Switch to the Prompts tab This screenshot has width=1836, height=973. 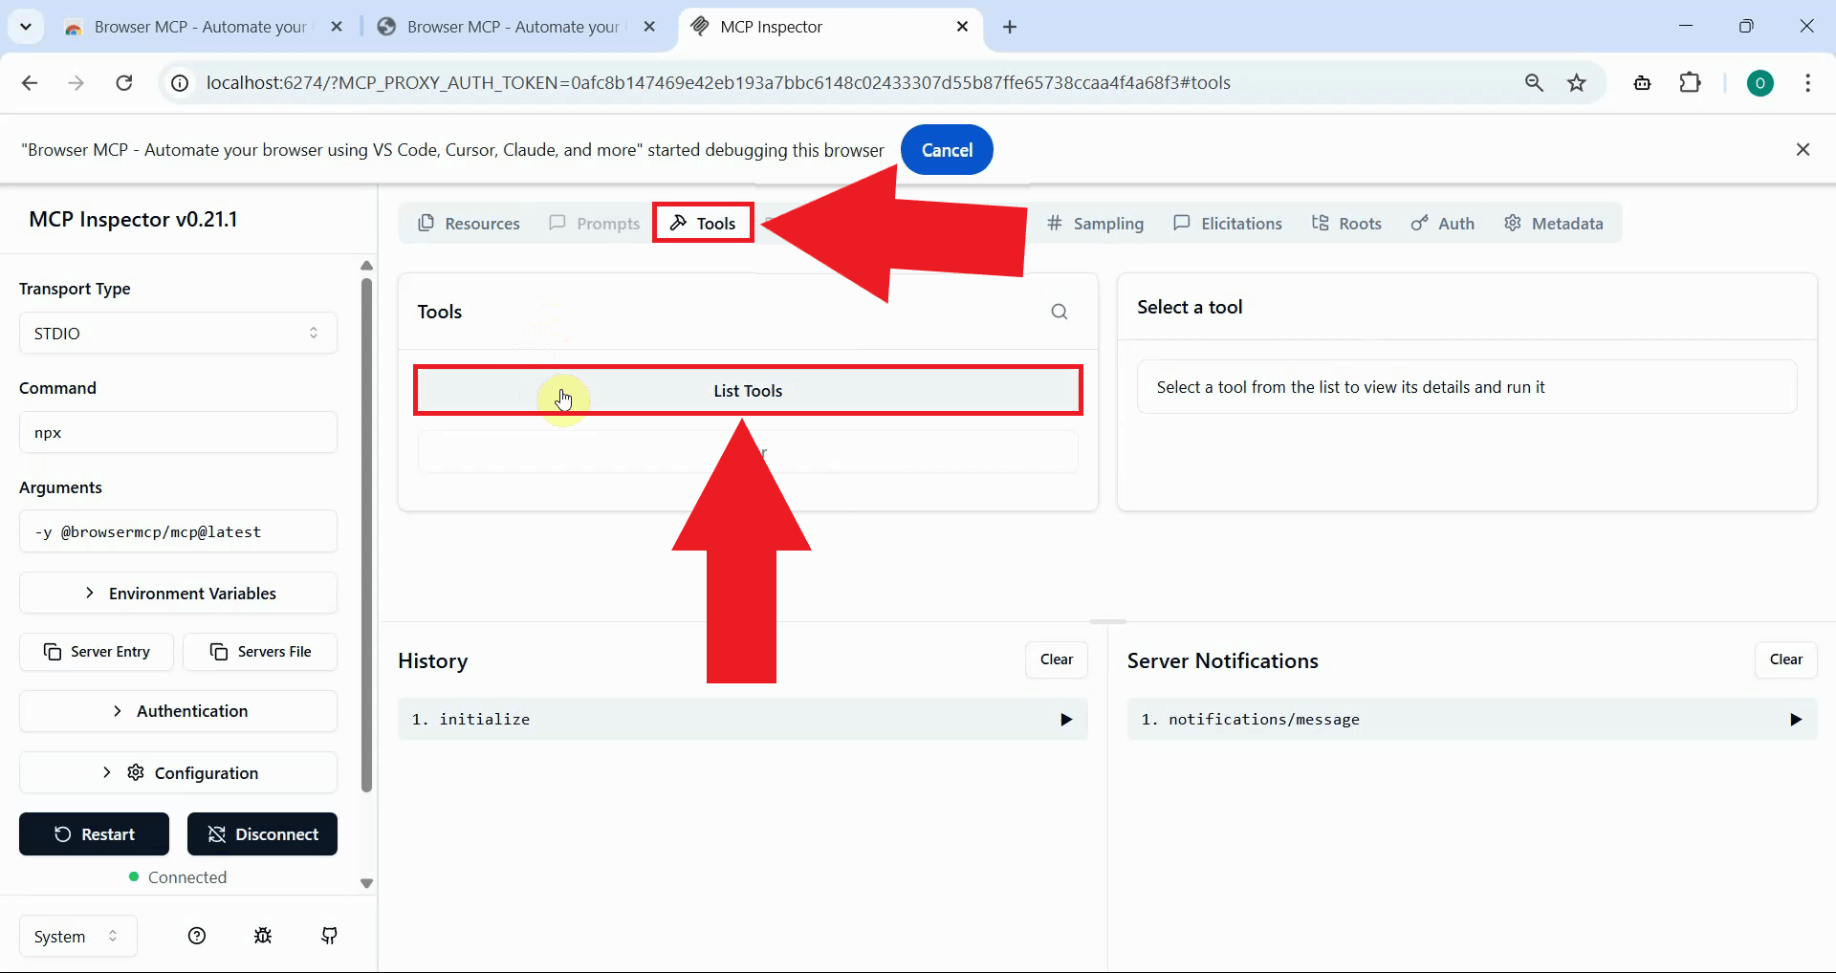coord(593,223)
